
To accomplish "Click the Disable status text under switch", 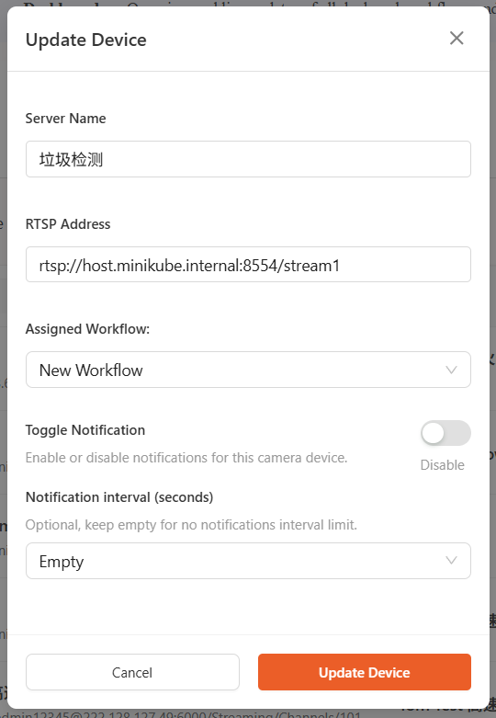I will (442, 465).
